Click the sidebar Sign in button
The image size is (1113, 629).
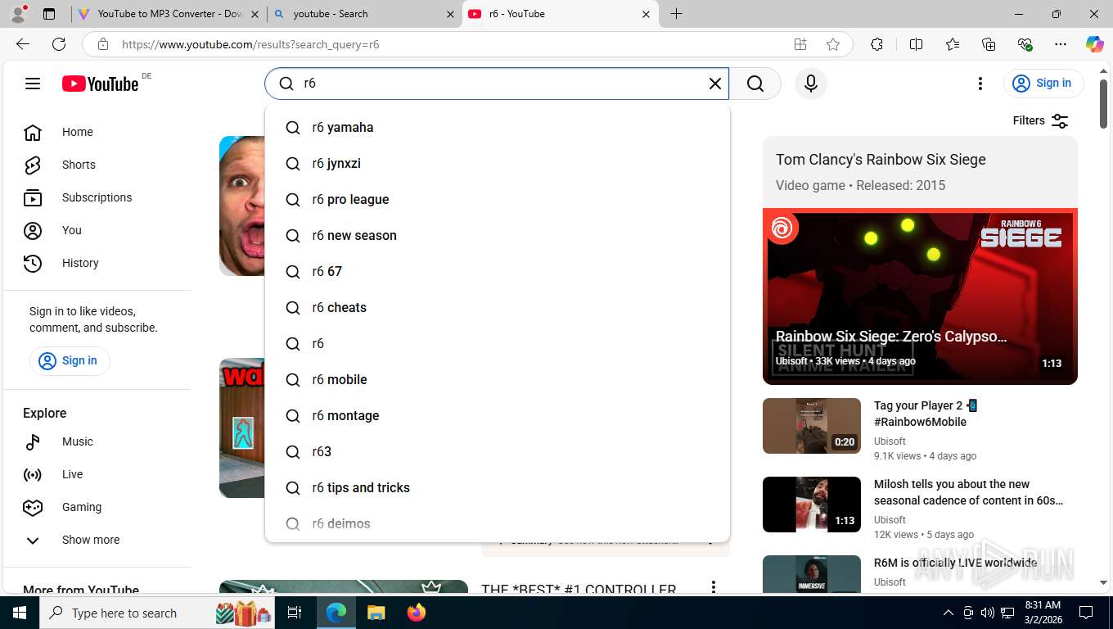[x=70, y=360]
